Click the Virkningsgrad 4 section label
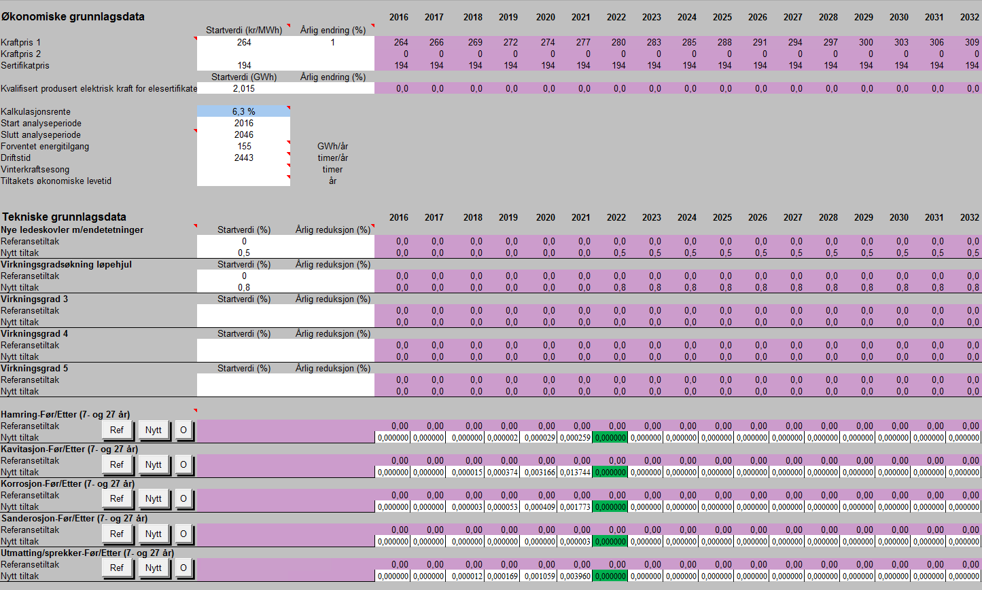 (34, 333)
